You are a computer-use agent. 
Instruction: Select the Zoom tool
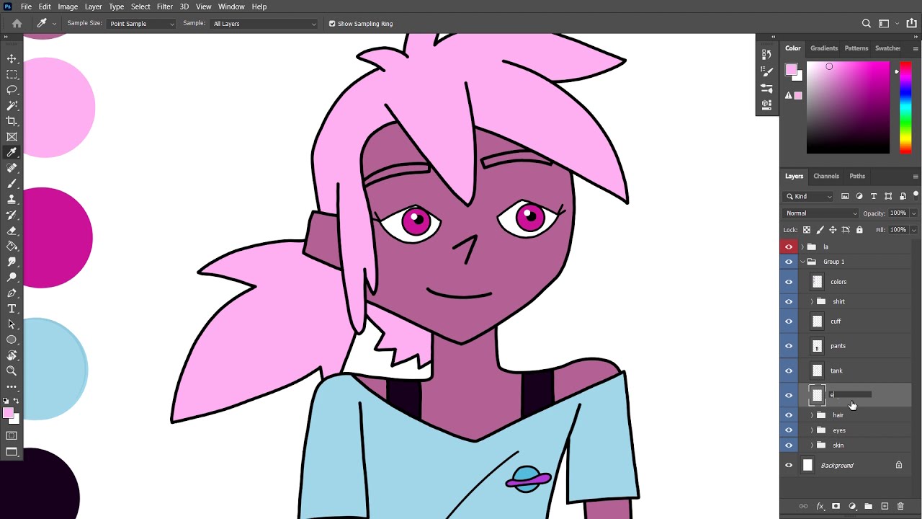click(12, 371)
